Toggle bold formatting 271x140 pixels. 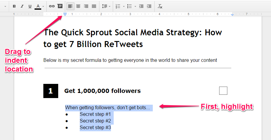pyautogui.click(x=14, y=6)
